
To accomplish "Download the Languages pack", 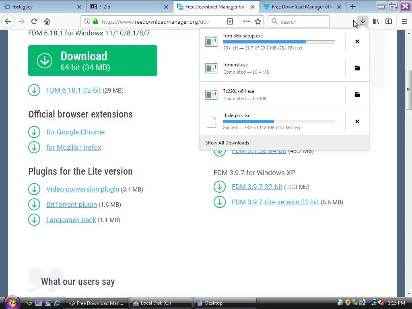I will [71, 220].
